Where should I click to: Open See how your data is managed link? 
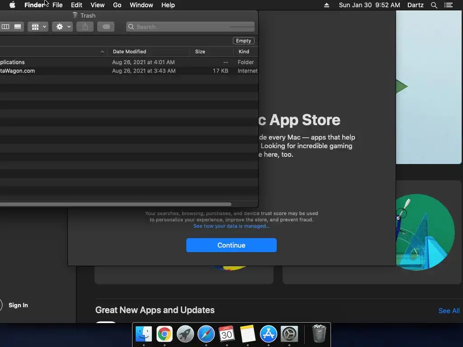tap(231, 226)
